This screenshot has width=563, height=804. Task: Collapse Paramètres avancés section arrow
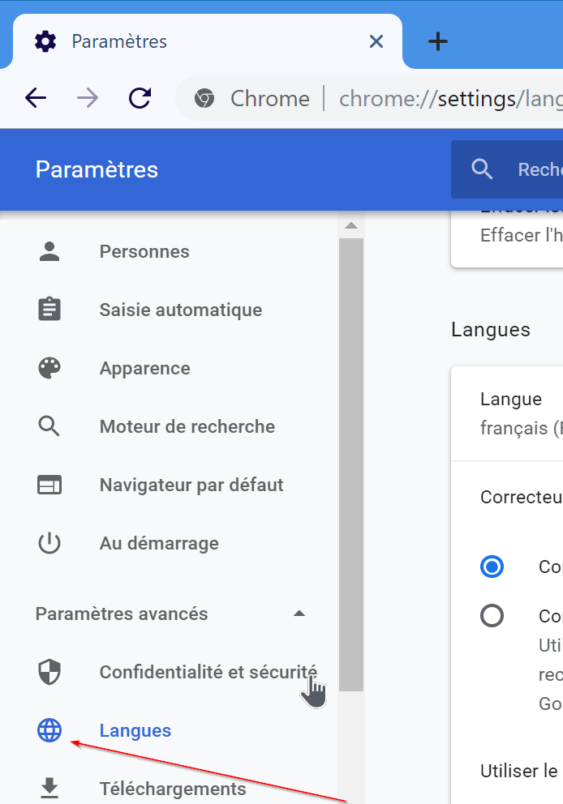click(299, 614)
